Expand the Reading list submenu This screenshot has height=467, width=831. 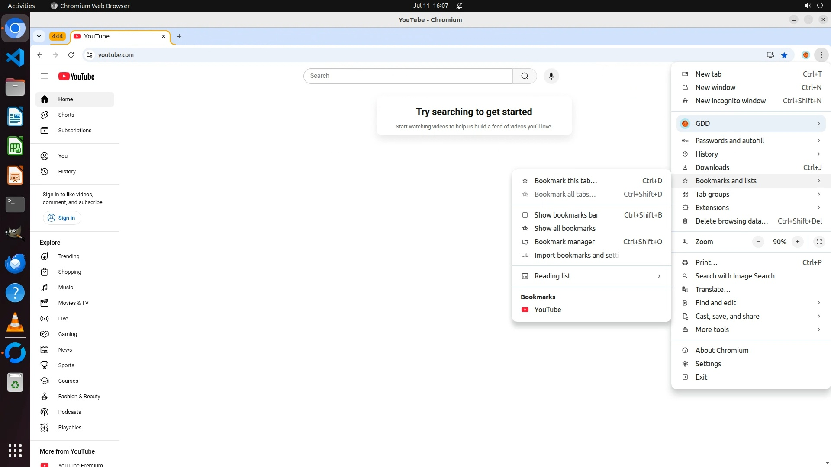click(x=591, y=276)
